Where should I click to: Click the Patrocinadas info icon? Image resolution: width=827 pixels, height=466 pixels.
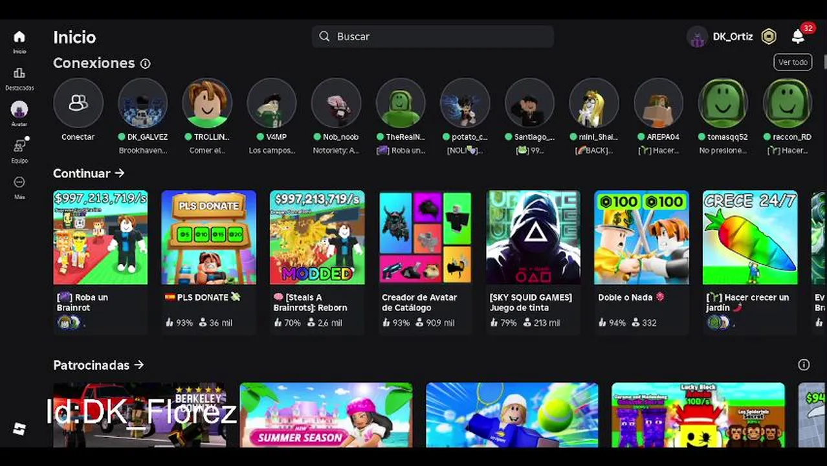(x=804, y=365)
